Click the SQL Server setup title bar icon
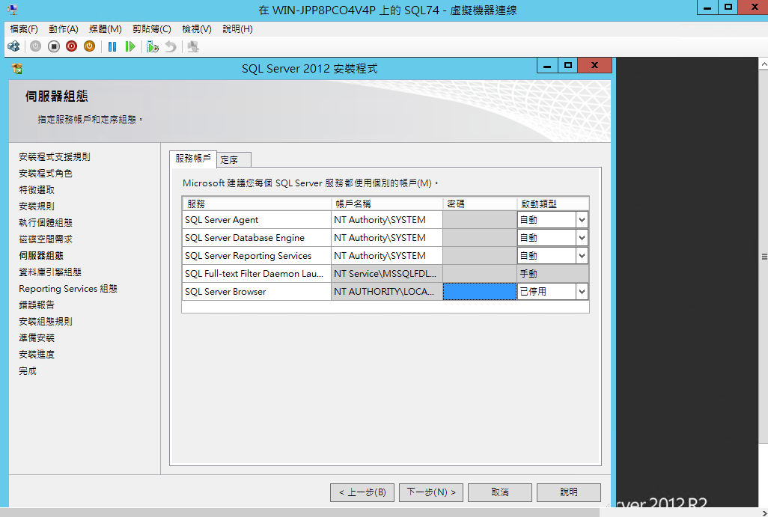The width and height of the screenshot is (768, 517). point(17,68)
